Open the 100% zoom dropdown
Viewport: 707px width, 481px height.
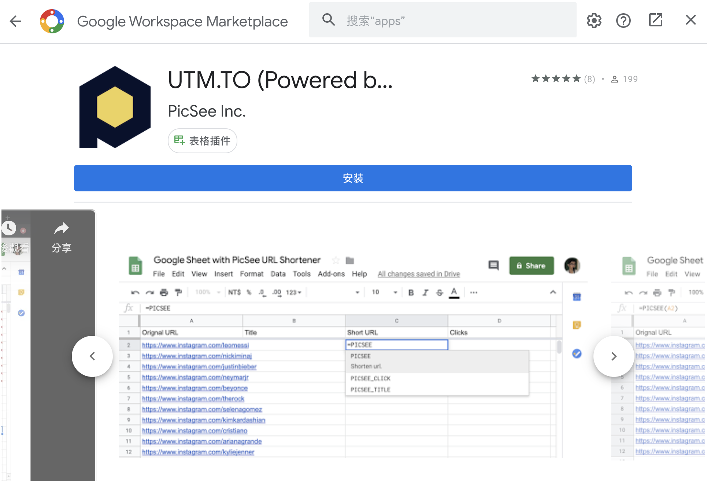pyautogui.click(x=207, y=292)
